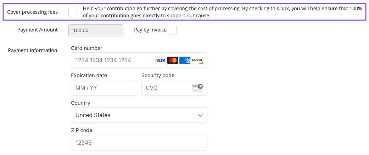Click the CVC card hint icon
This screenshot has height=155, width=369.
197,88
